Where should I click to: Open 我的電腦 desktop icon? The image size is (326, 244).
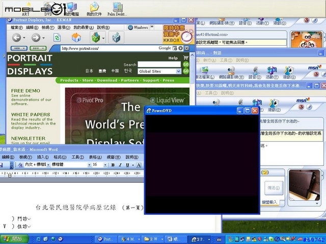coord(72,9)
